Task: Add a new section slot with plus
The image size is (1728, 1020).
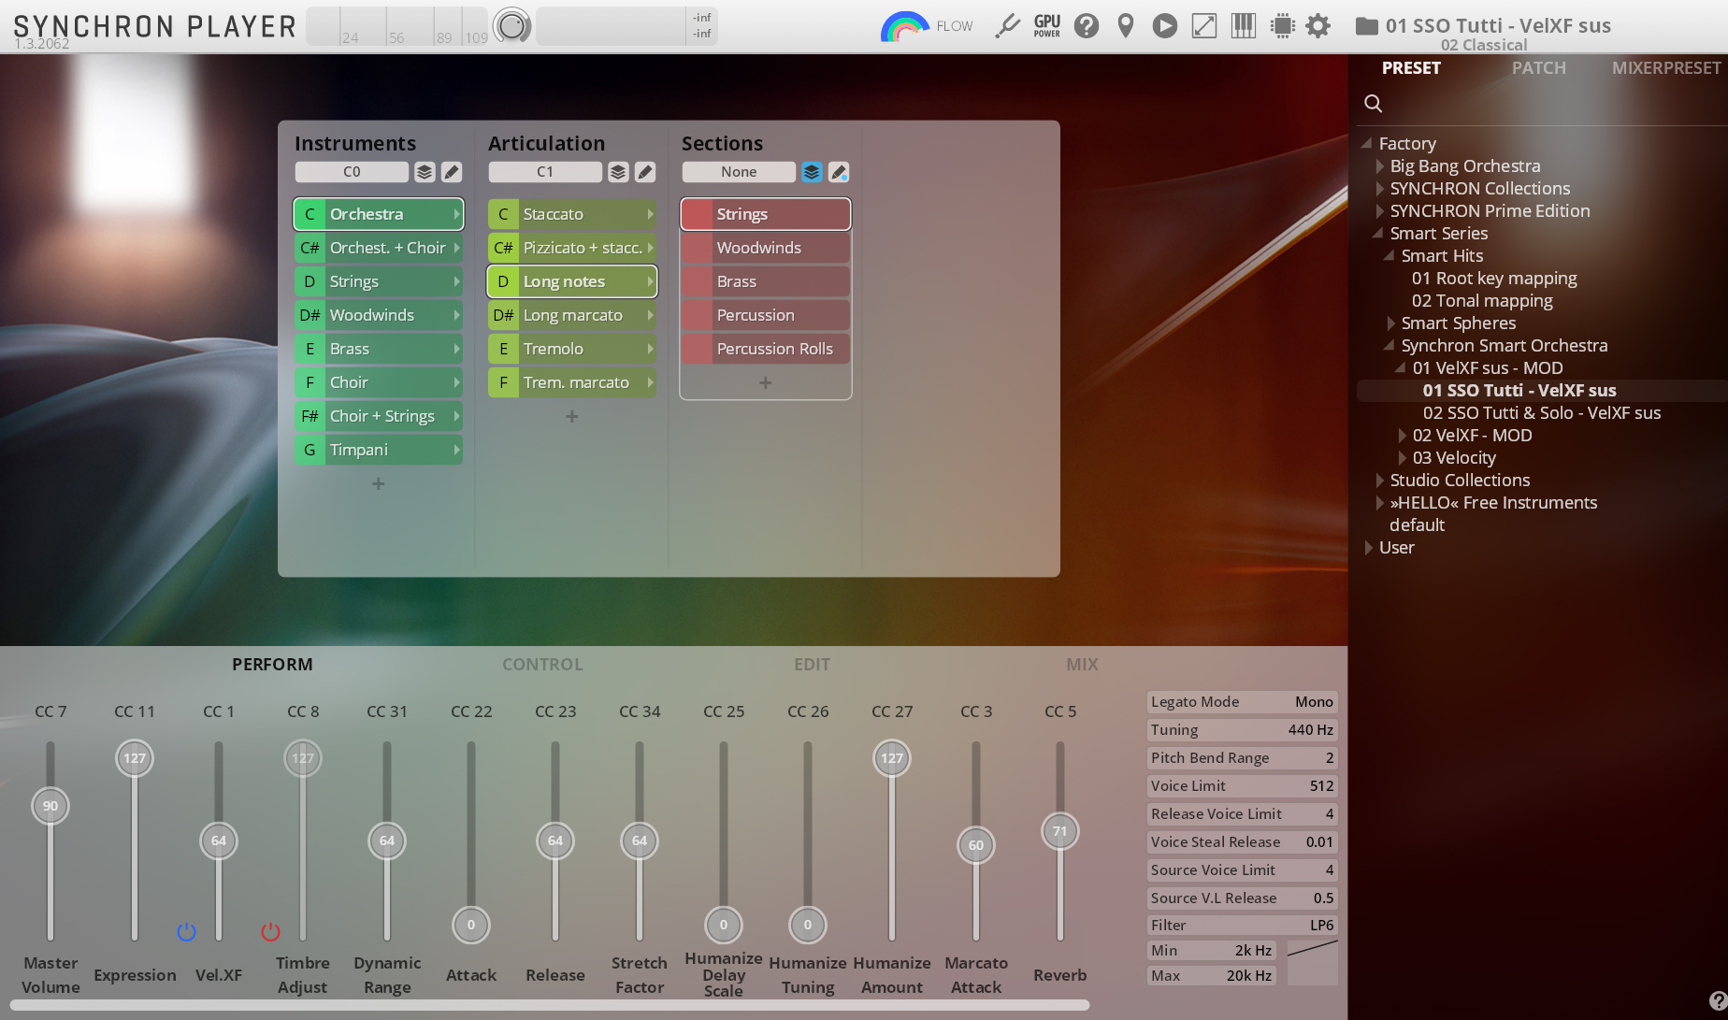Action: tap(765, 382)
